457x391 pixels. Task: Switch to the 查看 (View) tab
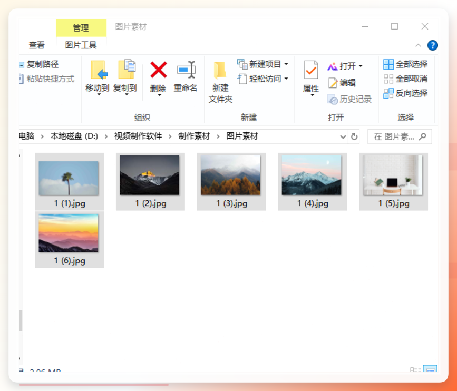[x=37, y=45]
